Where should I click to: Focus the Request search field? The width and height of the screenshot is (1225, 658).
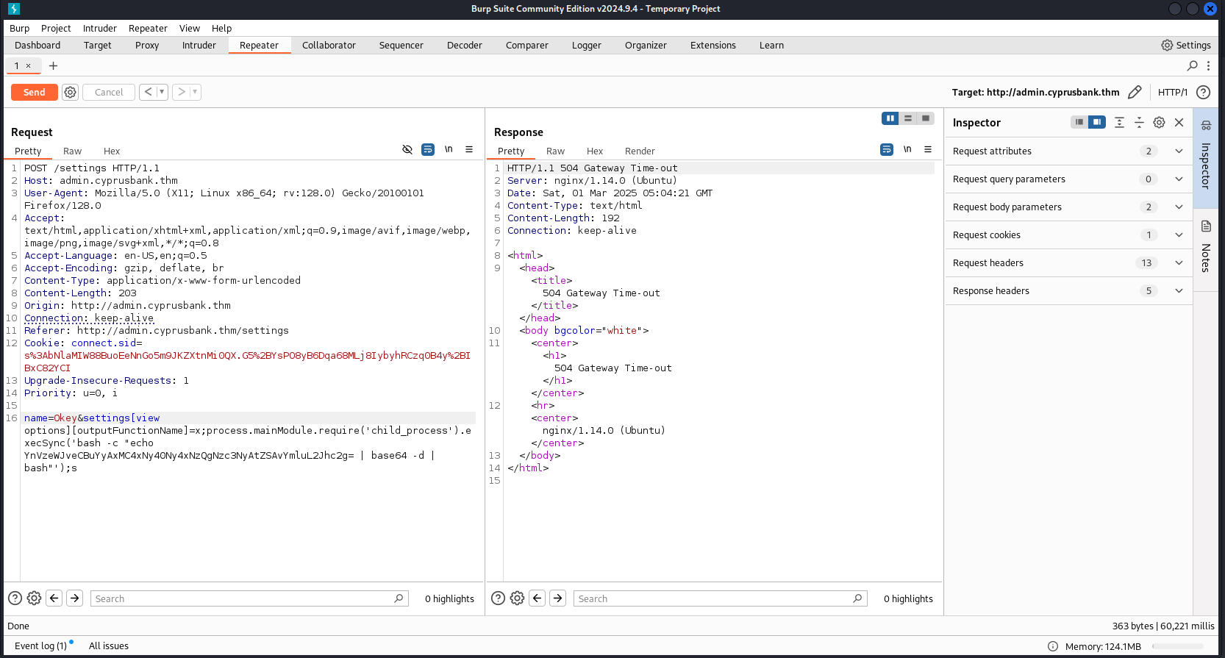[x=249, y=598]
